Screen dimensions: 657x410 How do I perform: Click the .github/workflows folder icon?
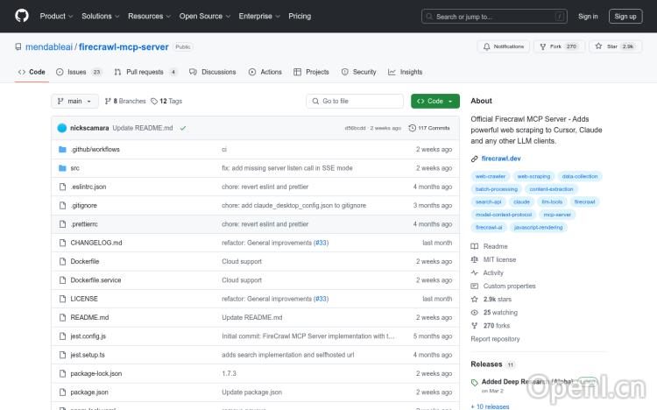point(62,150)
